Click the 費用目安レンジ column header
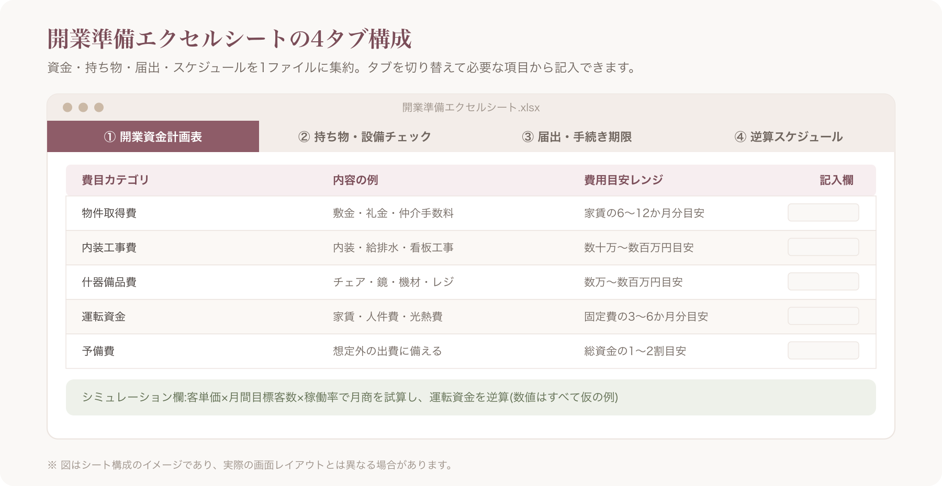This screenshot has width=942, height=486. point(623,180)
